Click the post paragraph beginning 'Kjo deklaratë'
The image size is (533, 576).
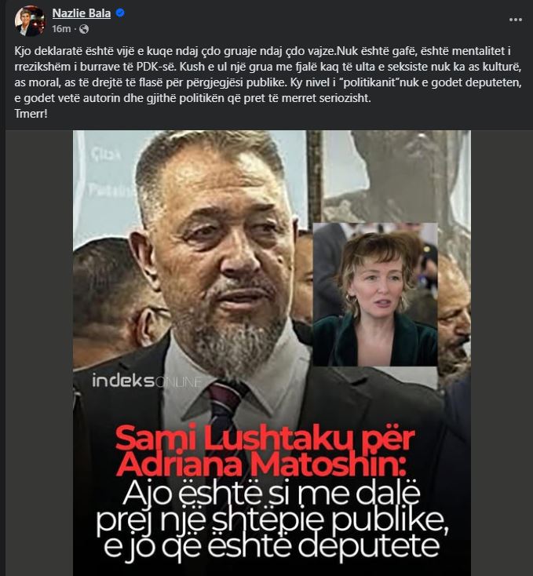tap(268, 75)
